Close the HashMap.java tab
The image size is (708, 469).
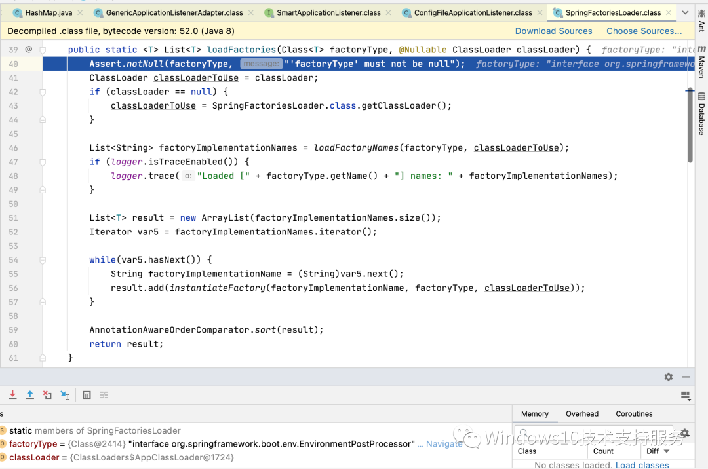tap(80, 12)
